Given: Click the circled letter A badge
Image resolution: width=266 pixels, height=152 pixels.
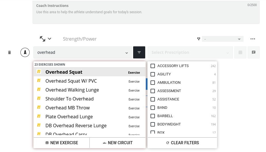Looking at the screenshot, I should [x=25, y=52].
